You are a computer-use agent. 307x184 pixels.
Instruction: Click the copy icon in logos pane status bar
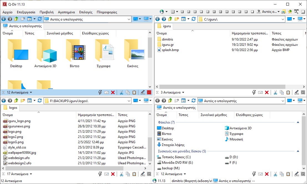point(128,174)
